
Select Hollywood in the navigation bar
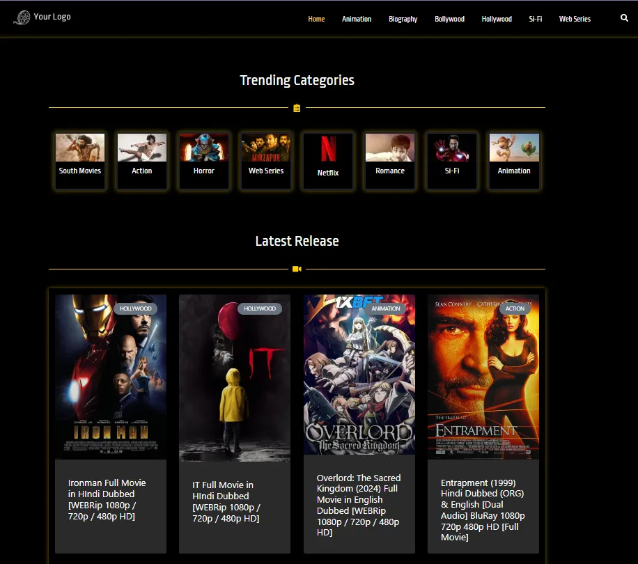point(497,19)
